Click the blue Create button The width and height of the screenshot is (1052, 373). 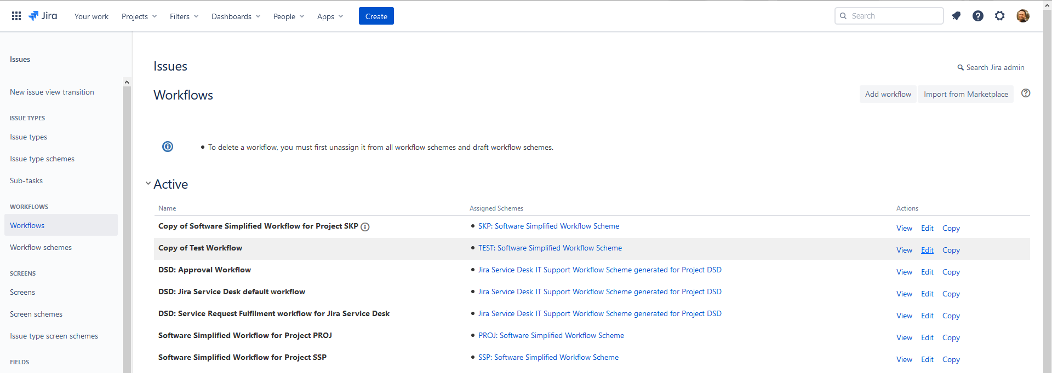tap(376, 16)
